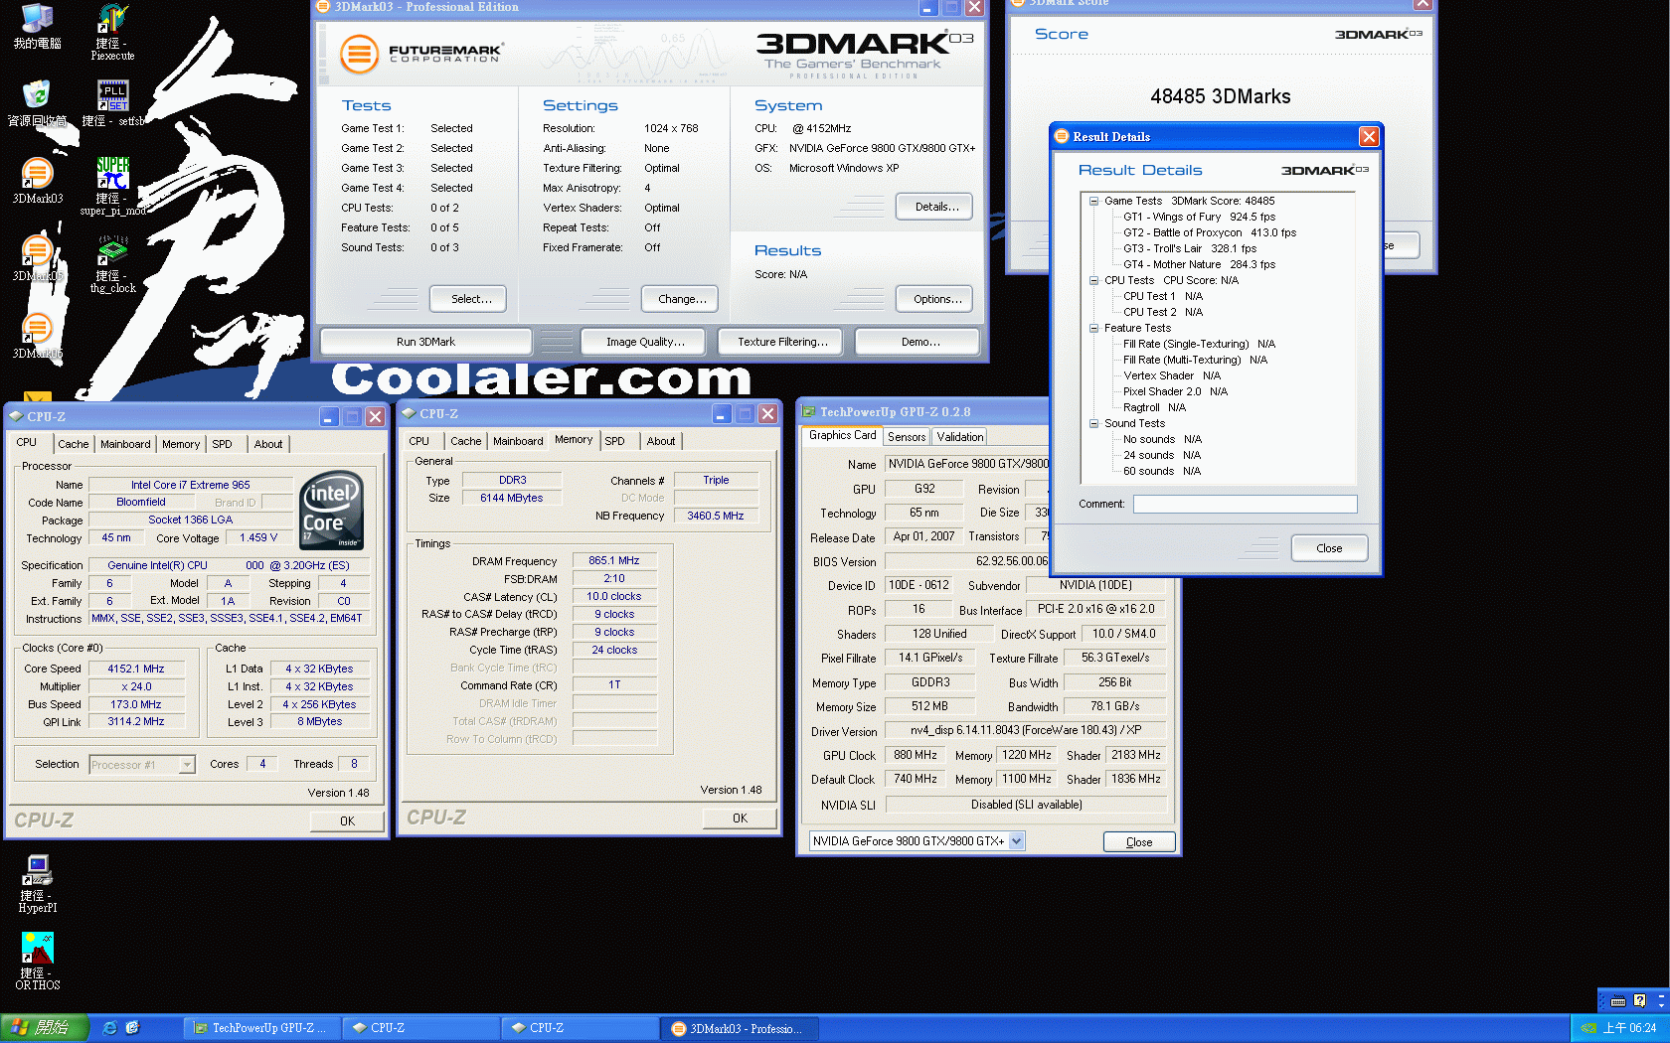
Task: Click Close in Result Details dialog
Action: [1329, 548]
